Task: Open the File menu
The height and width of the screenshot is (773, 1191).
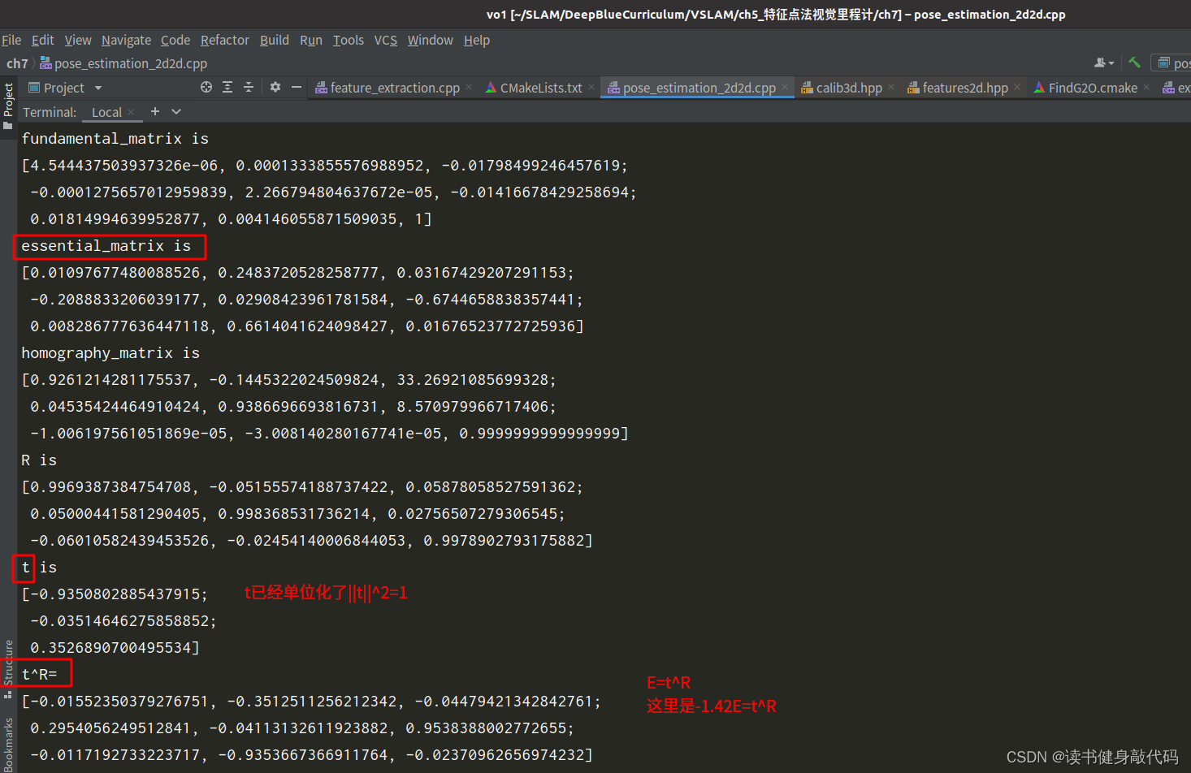Action: (11, 40)
